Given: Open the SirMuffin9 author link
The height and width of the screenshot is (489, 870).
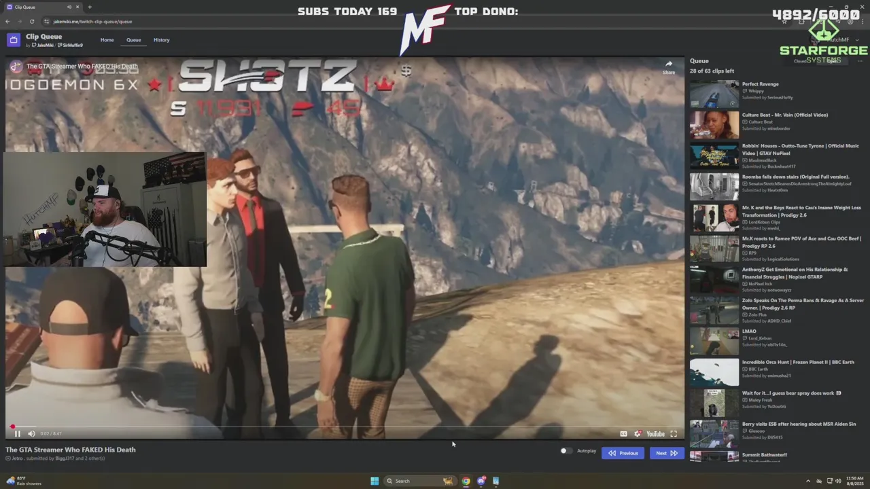Looking at the screenshot, I should [71, 45].
